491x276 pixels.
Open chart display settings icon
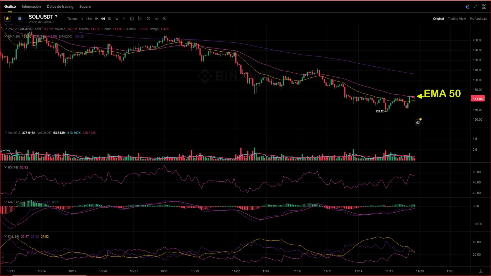(x=157, y=18)
